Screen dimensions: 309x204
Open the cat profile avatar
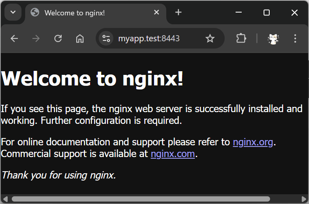[x=273, y=38]
